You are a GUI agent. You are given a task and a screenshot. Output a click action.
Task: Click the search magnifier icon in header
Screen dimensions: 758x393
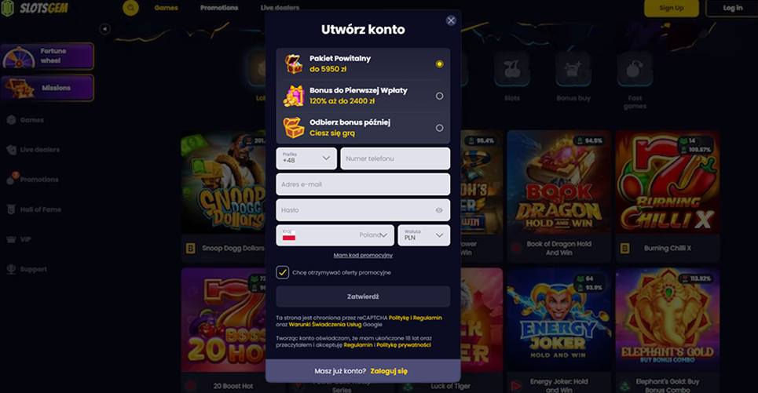coord(130,8)
